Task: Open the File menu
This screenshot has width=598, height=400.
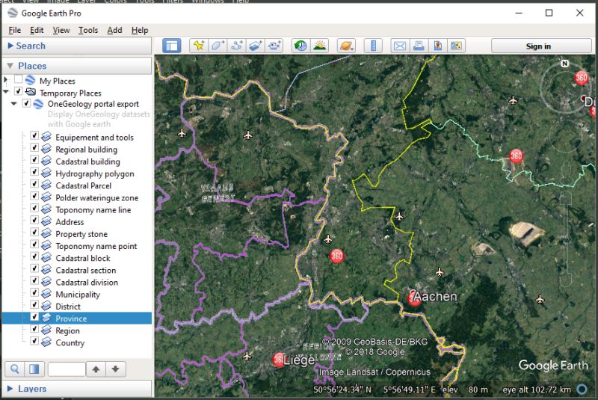Action: (14, 30)
